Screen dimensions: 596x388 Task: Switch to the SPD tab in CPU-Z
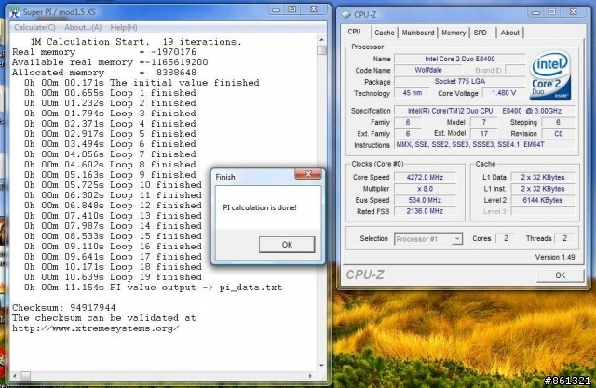(481, 33)
